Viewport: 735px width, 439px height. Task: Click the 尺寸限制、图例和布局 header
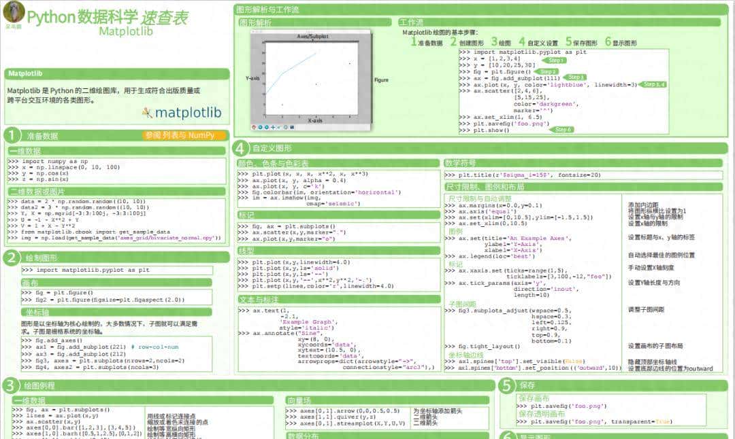point(583,187)
